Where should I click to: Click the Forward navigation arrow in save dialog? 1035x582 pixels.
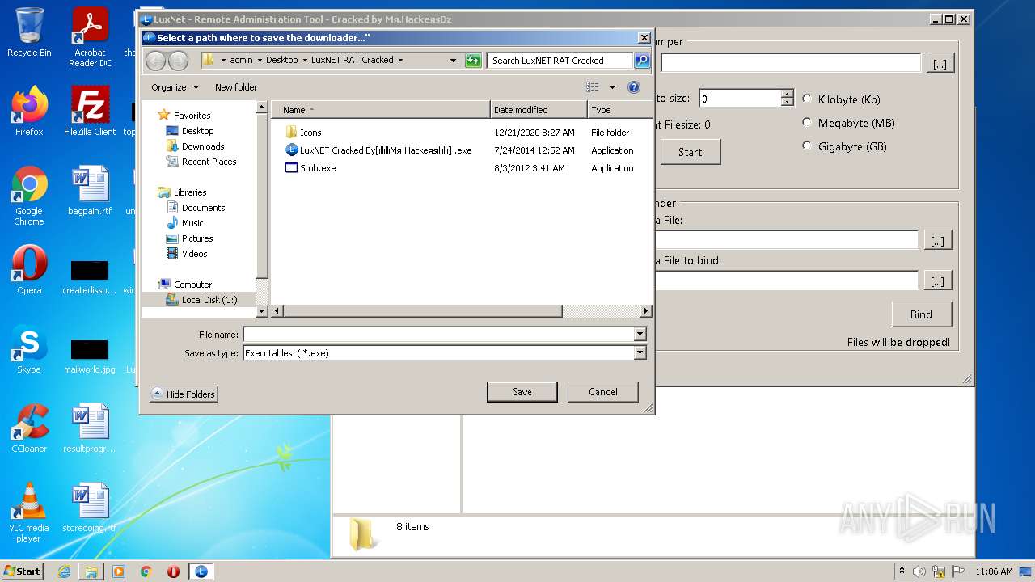178,61
